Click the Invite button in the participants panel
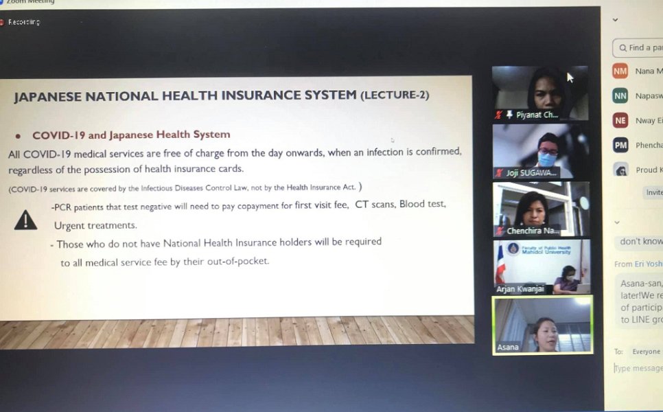 (x=653, y=192)
